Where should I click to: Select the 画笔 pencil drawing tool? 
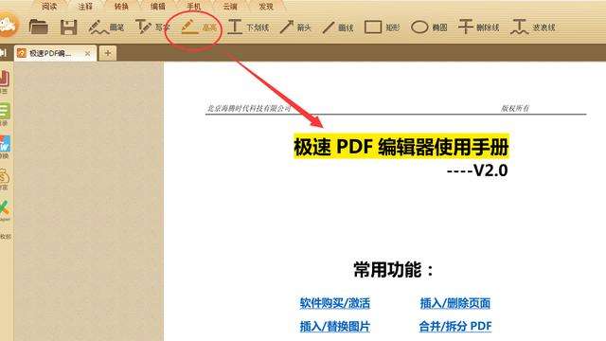click(x=106, y=27)
